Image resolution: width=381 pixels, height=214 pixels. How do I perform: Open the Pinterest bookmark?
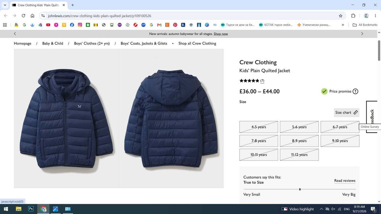point(175,25)
